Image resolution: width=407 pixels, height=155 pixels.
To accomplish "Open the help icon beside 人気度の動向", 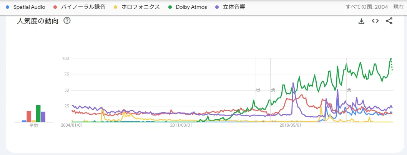I will 67,20.
